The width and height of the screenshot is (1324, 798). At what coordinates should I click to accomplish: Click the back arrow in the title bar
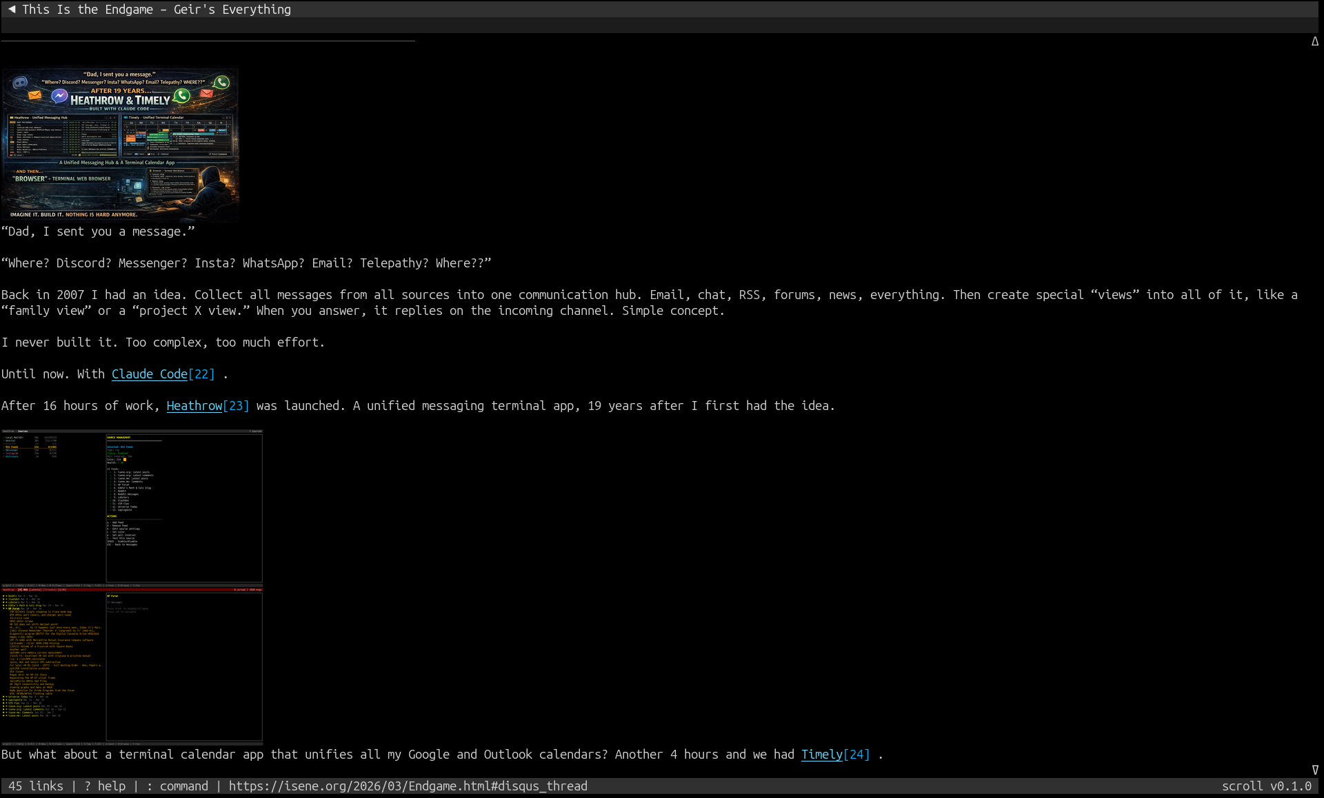click(12, 10)
